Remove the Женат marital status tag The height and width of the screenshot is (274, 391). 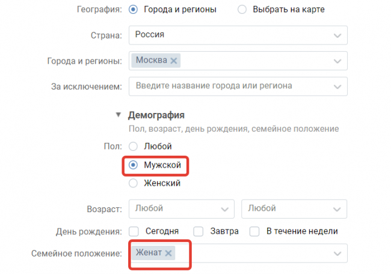point(168,253)
